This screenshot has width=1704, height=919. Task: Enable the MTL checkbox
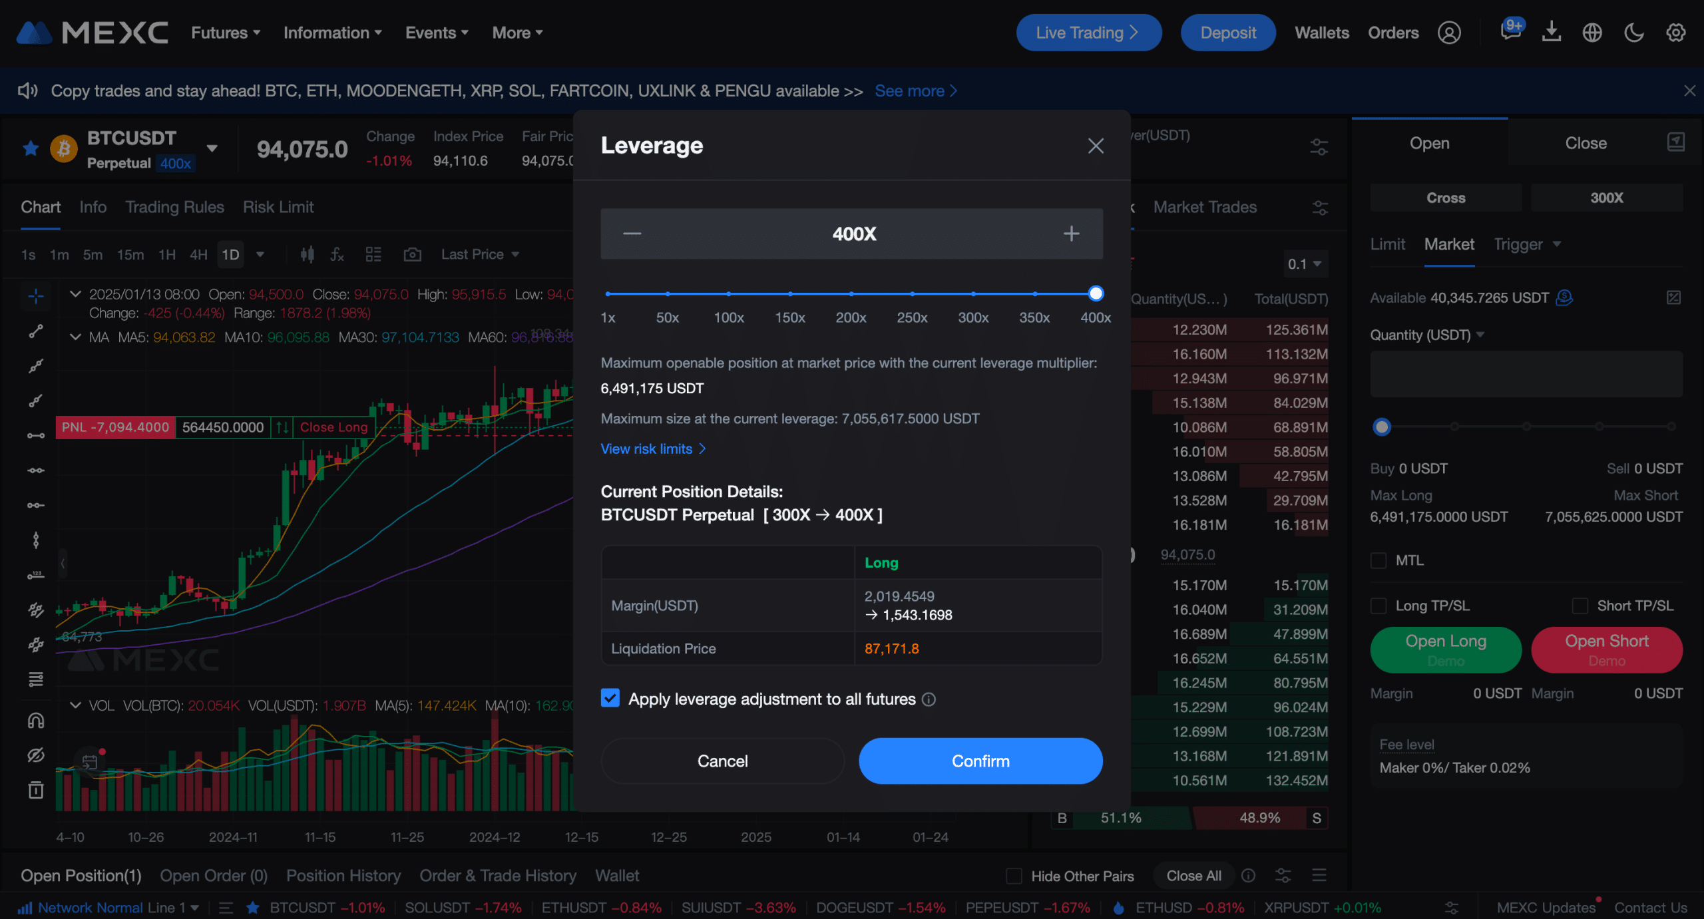(1379, 560)
